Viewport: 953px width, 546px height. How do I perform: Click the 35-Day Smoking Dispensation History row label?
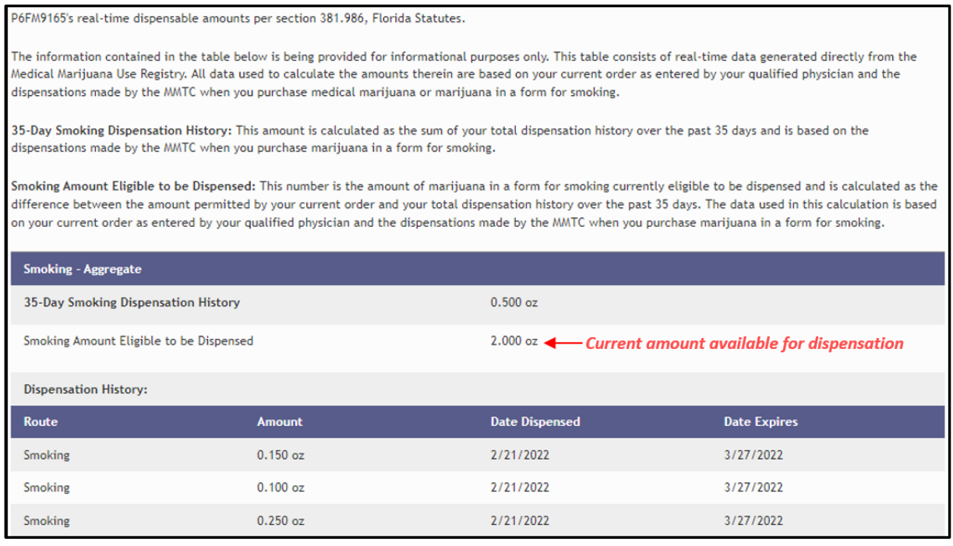pyautogui.click(x=132, y=302)
